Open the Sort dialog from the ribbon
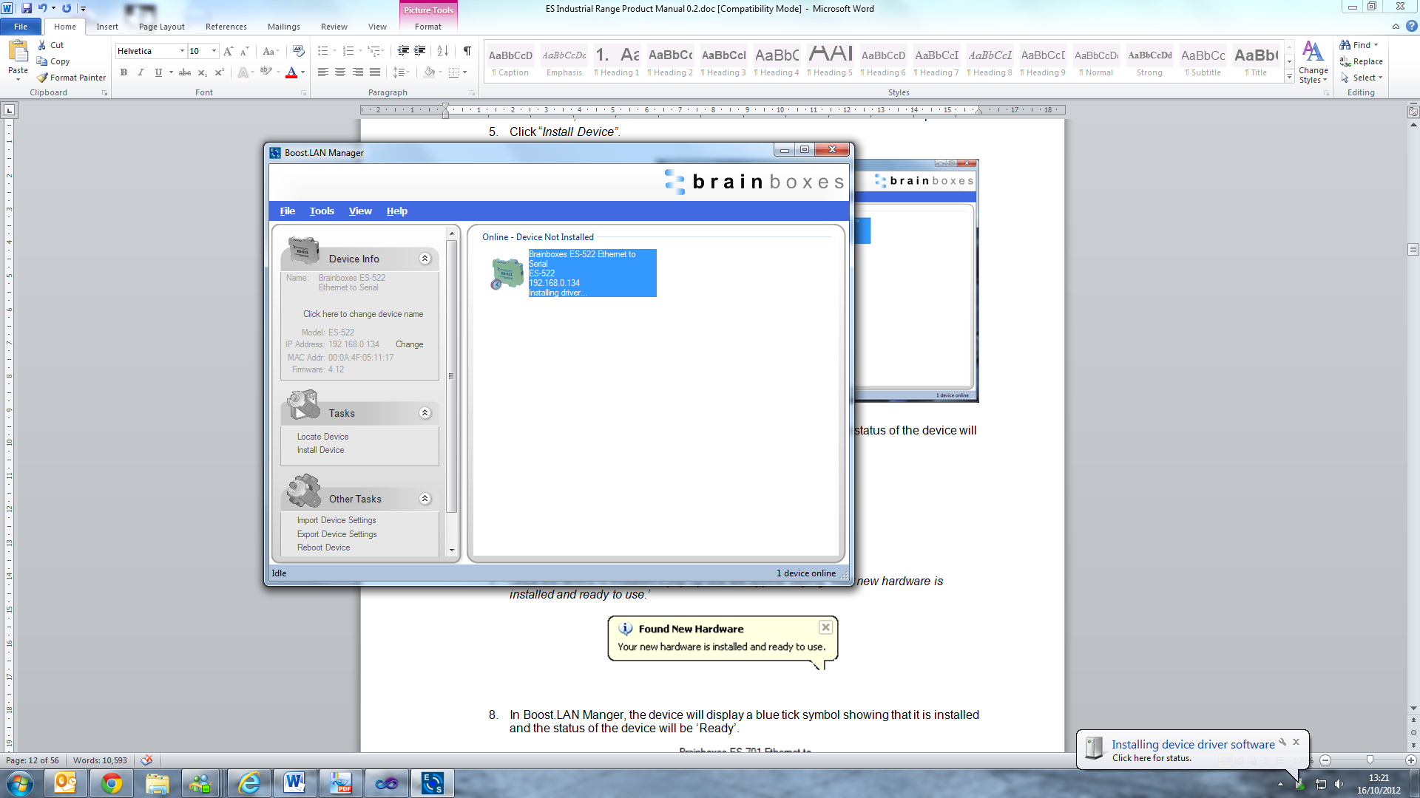Image resolution: width=1420 pixels, height=798 pixels. pos(442,51)
